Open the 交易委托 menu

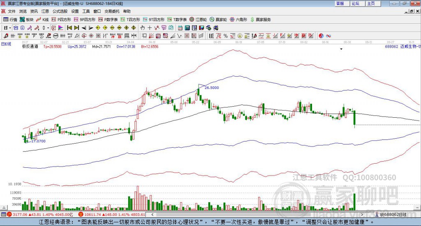tap(112, 11)
